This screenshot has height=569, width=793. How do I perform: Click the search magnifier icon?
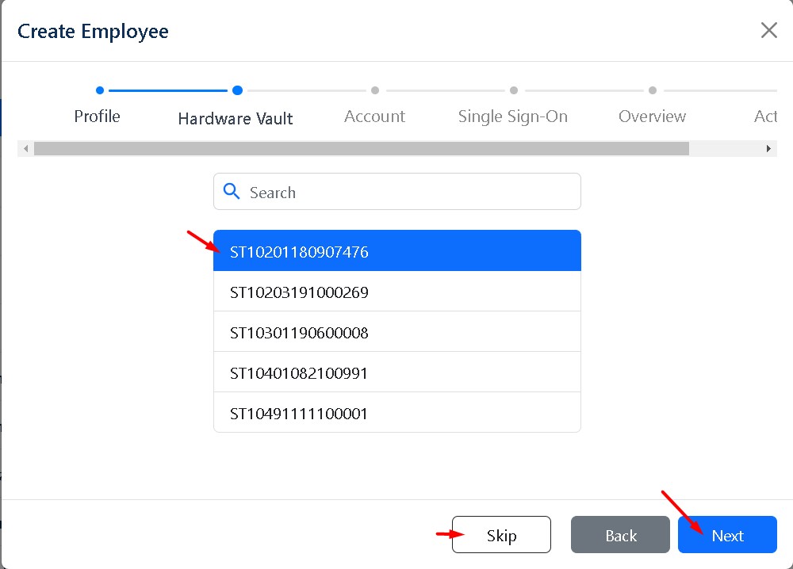[x=232, y=192]
